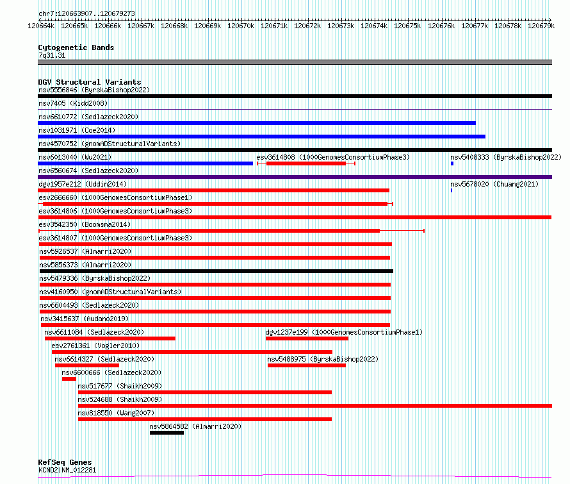Click the 120672k ruler tick label
Viewport: 570px width, 484px height.
tap(307, 26)
